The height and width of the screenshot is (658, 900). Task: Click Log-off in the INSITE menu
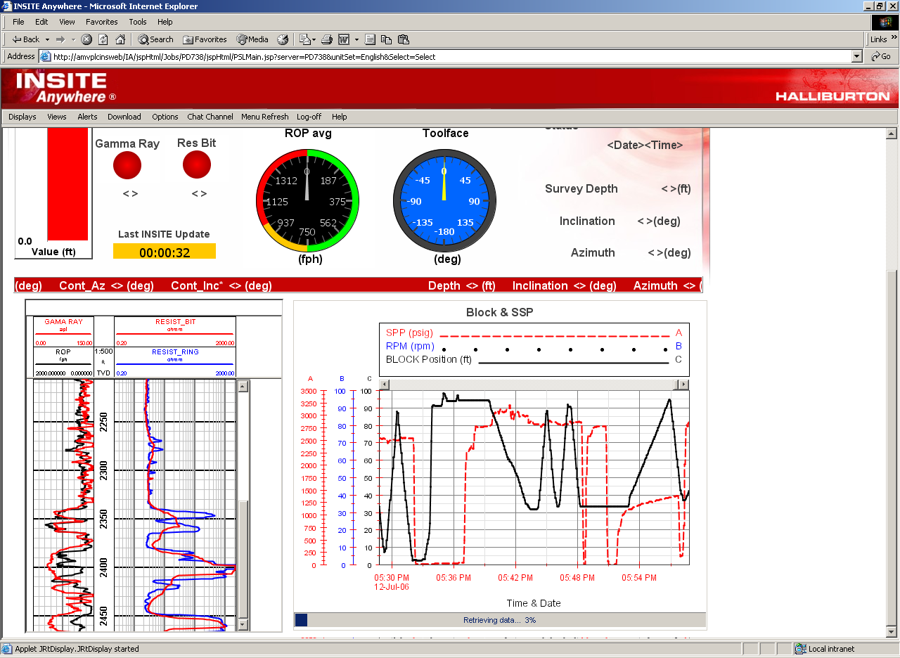pos(309,117)
